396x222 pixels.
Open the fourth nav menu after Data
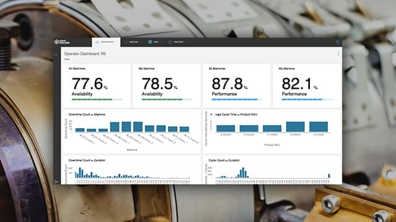point(178,42)
